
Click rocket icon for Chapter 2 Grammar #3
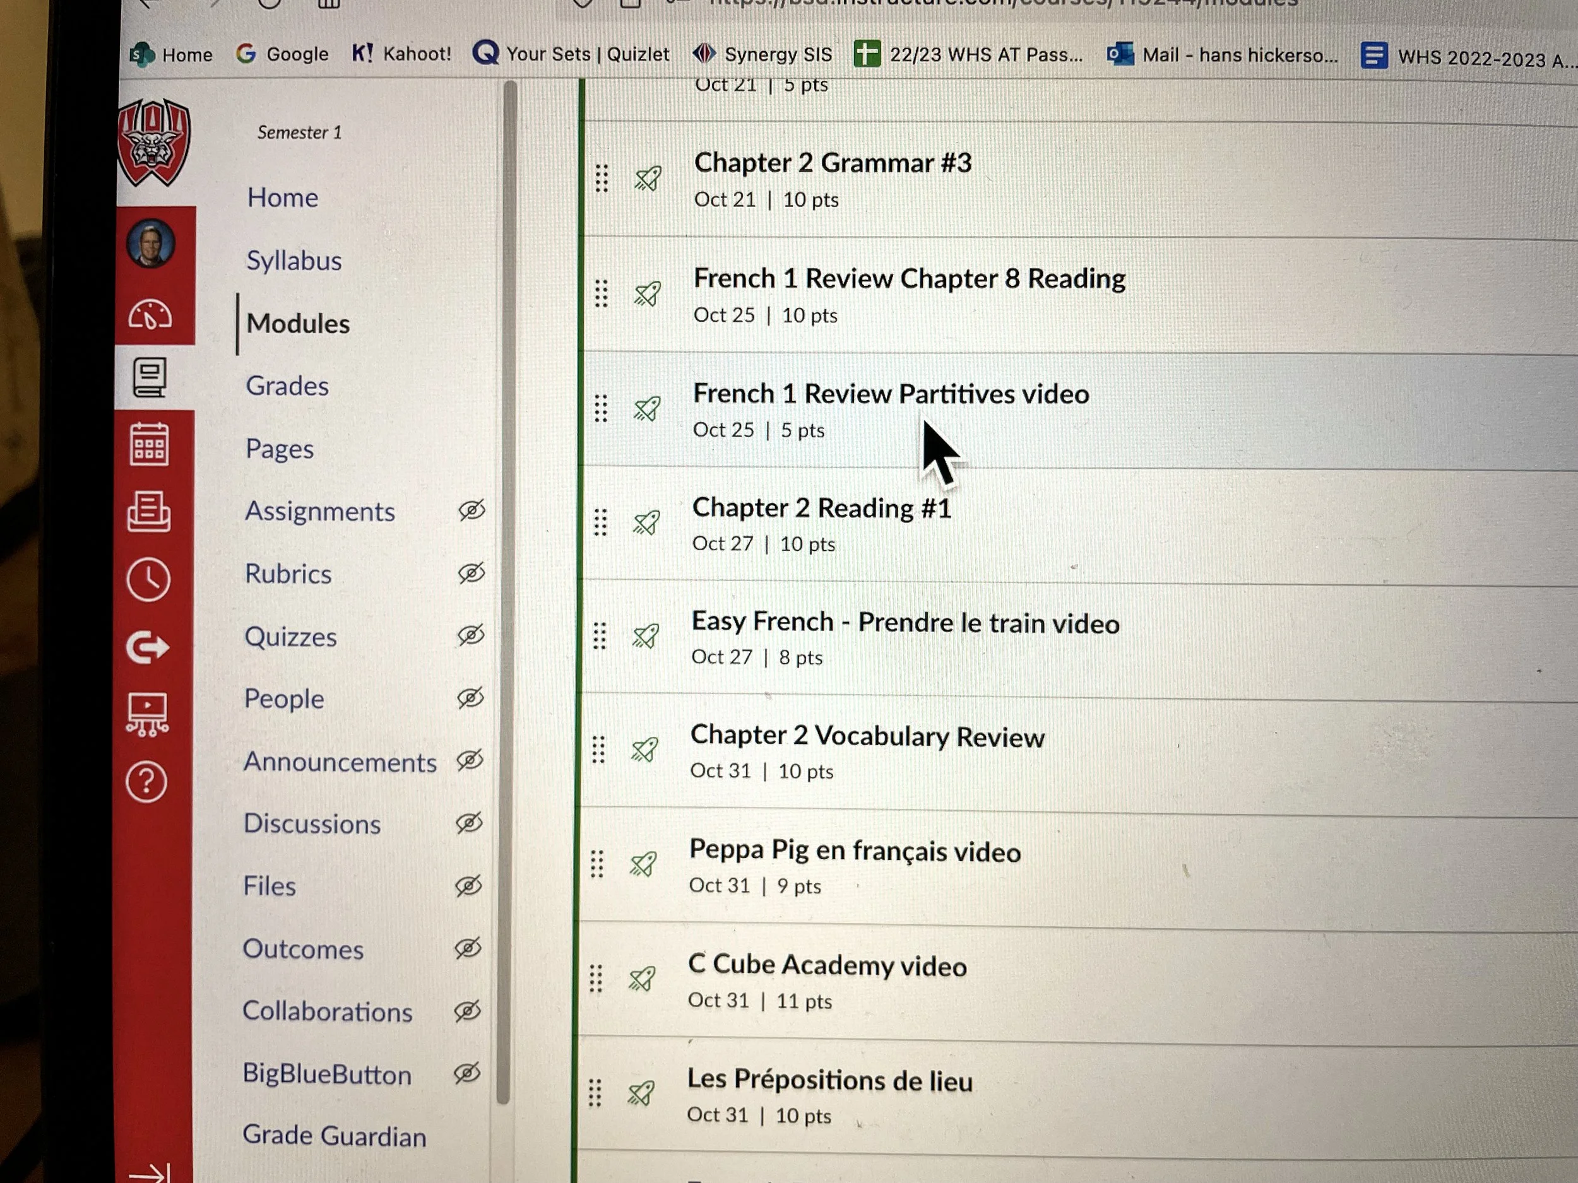pyautogui.click(x=648, y=179)
